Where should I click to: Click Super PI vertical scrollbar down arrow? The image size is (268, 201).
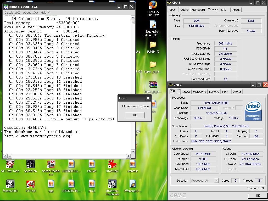(x=133, y=152)
